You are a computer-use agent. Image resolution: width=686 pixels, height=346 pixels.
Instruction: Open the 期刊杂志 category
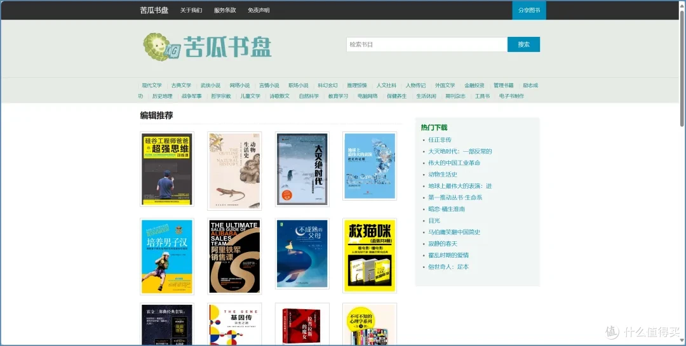[x=455, y=96]
